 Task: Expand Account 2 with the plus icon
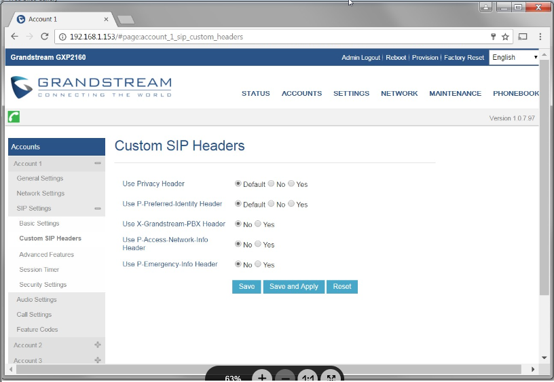point(98,345)
